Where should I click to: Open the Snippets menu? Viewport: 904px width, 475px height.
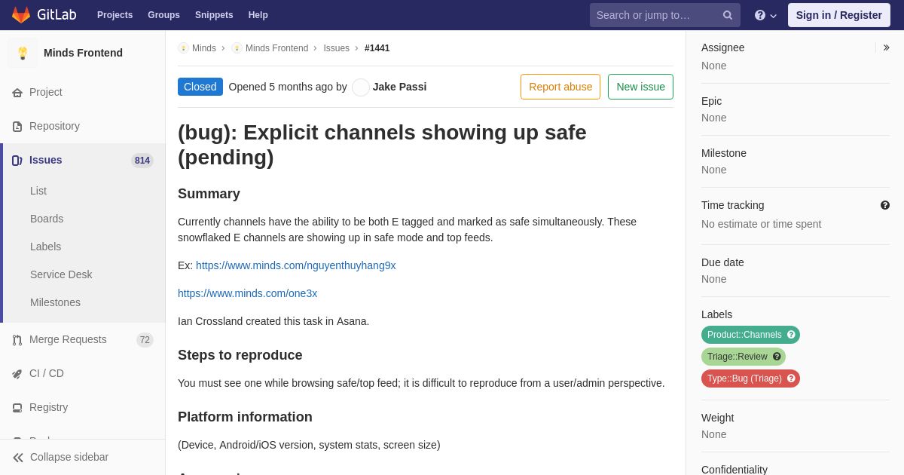tap(214, 15)
